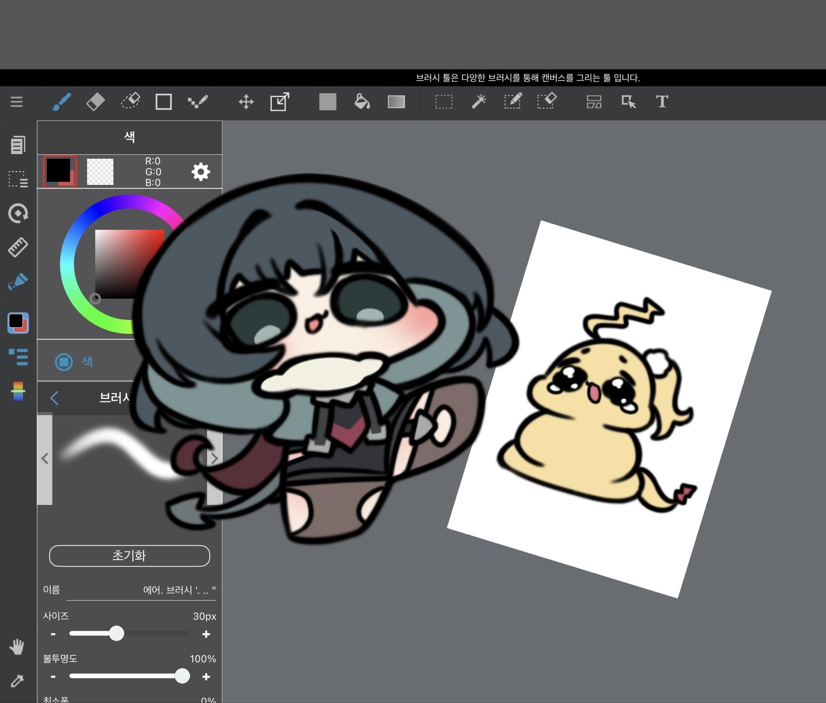Toggle the color panel sidebar button
Image resolution: width=826 pixels, height=703 pixels.
click(18, 323)
